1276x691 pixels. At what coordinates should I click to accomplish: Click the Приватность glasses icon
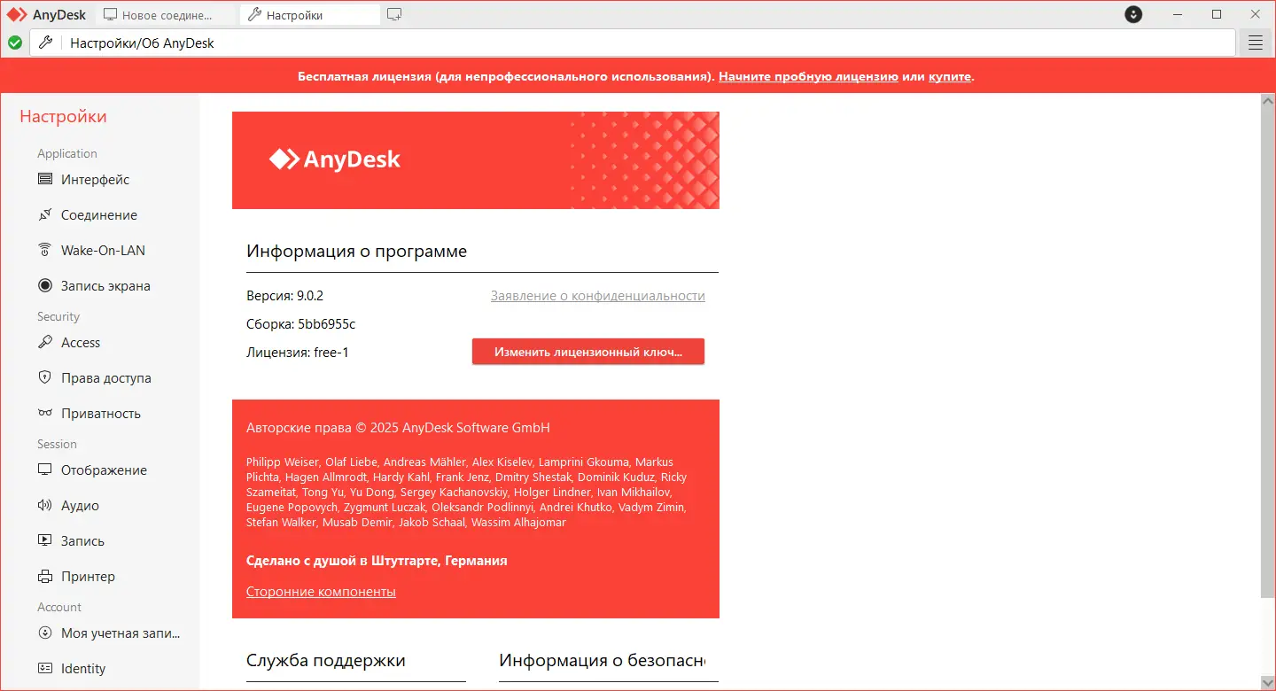pos(45,413)
